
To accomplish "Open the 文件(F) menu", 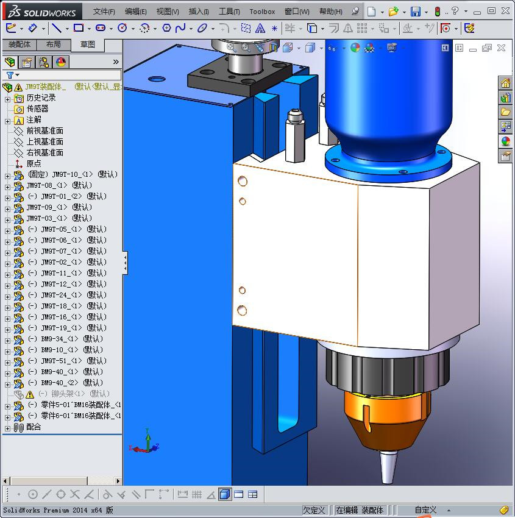I will [x=104, y=12].
